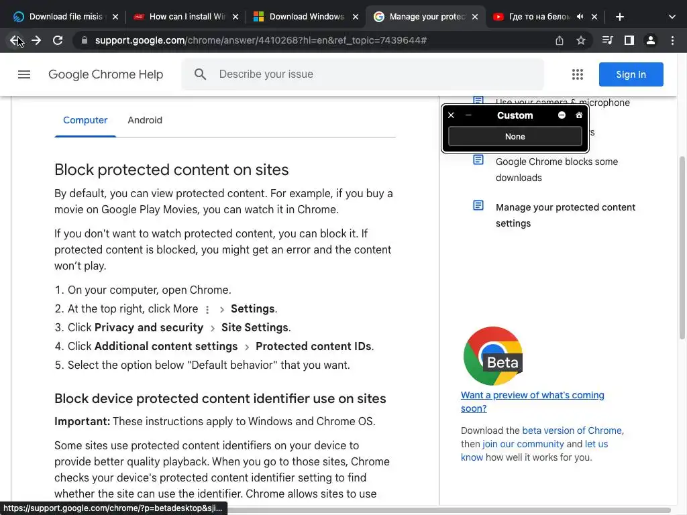This screenshot has width=687, height=515.
Task: Click the Block protected content on sites heading
Action: pyautogui.click(x=171, y=170)
